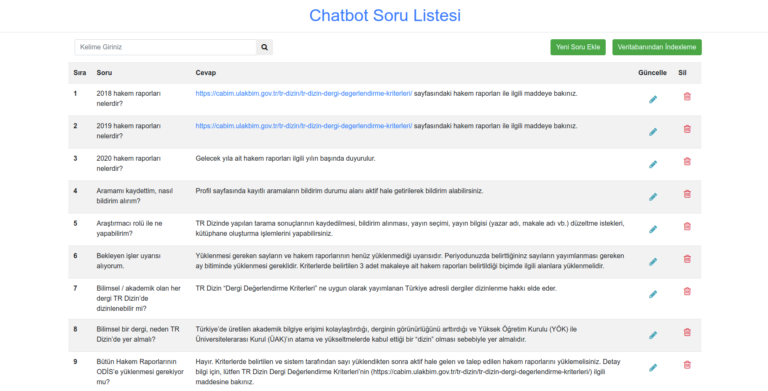The height and width of the screenshot is (391, 768).
Task: Select answer starting 'Profil sayfasında kayıtlı aramaların'
Action: pos(339,191)
